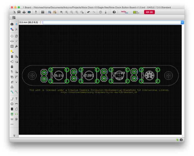
Task: Select the Replace tool
Action: (x=16, y=61)
